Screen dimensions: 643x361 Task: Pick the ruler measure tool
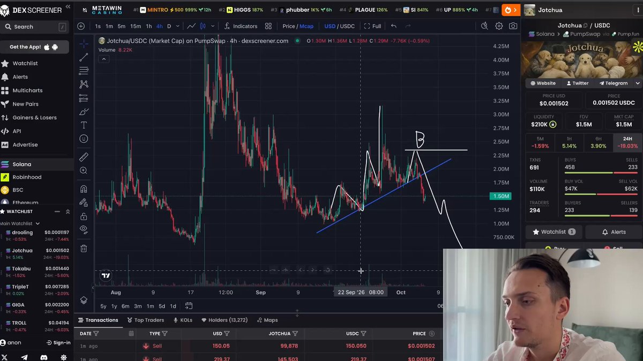(84, 157)
